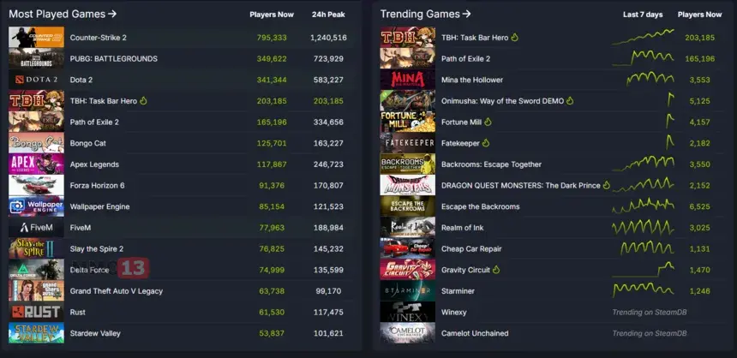Screen dimensions: 737x358
Task: Click the Stardew Valley thumbnail
Action: [36, 333]
